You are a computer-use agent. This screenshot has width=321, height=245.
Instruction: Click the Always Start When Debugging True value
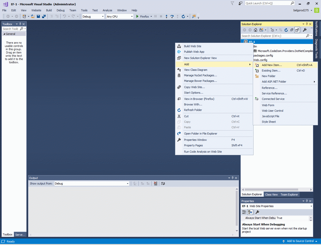293,218
